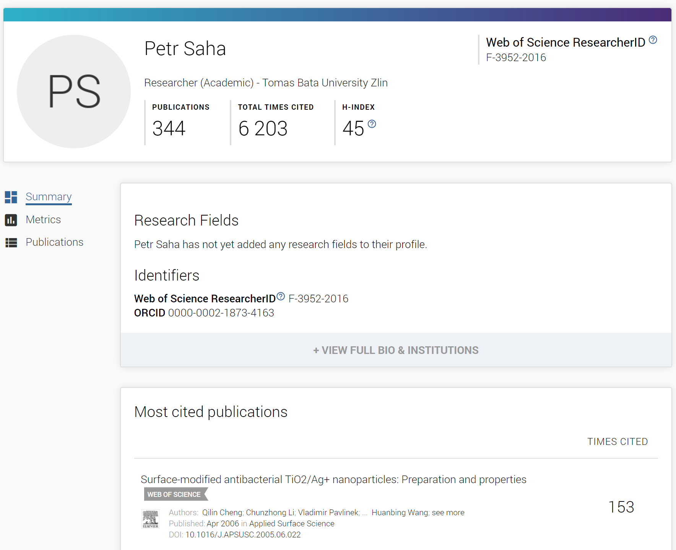Open DOI 10.1016/J.APSUSC.2005.06.022 link
676x550 pixels.
pos(243,535)
